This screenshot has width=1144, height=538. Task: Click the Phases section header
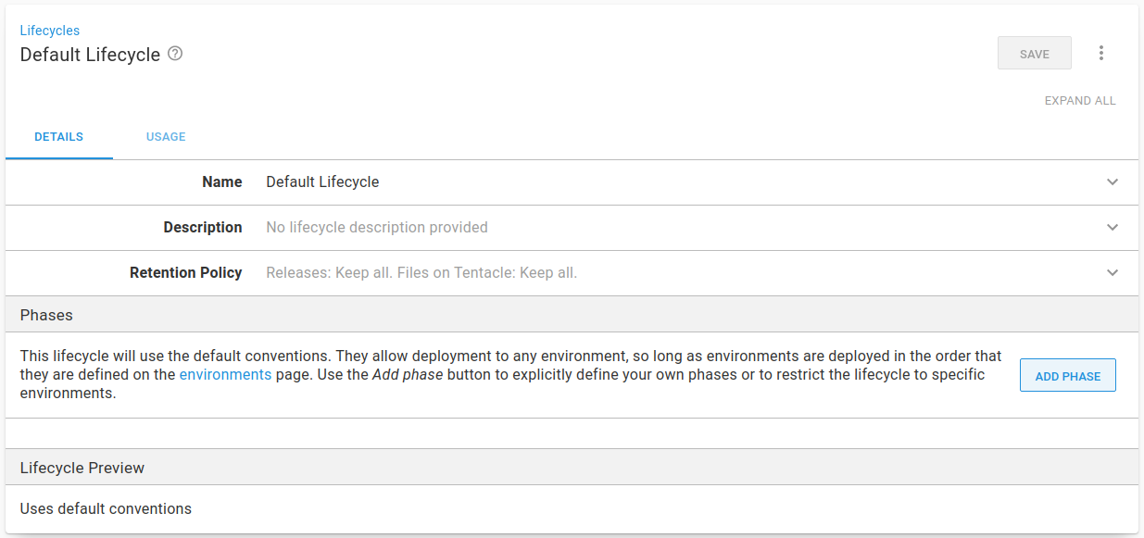46,315
